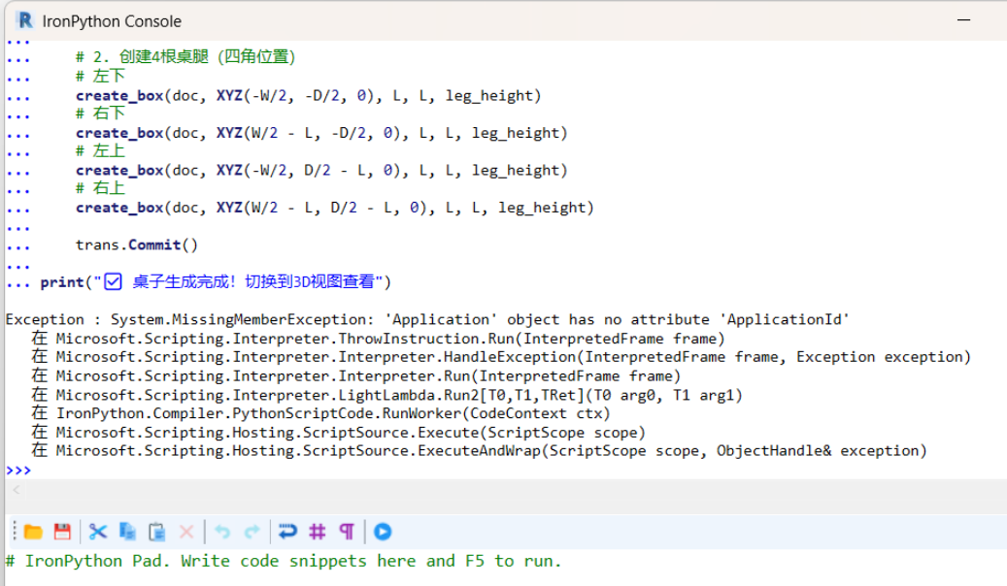This screenshot has height=586, width=1007.
Task: Run the script with blue play button
Action: [383, 532]
